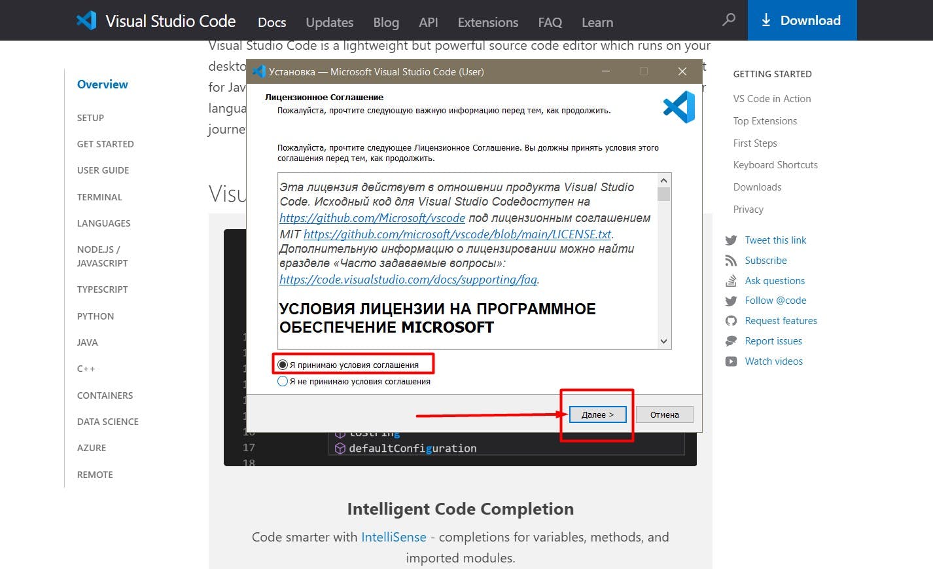Screen dimensions: 933x569
Task: Select Overview in left sidebar
Action: pyautogui.click(x=103, y=84)
